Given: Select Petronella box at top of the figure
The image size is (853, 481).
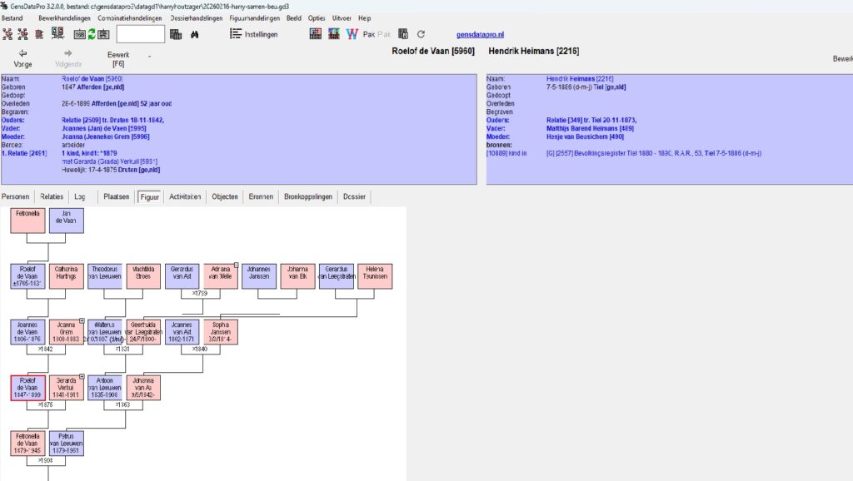Looking at the screenshot, I should (27, 221).
